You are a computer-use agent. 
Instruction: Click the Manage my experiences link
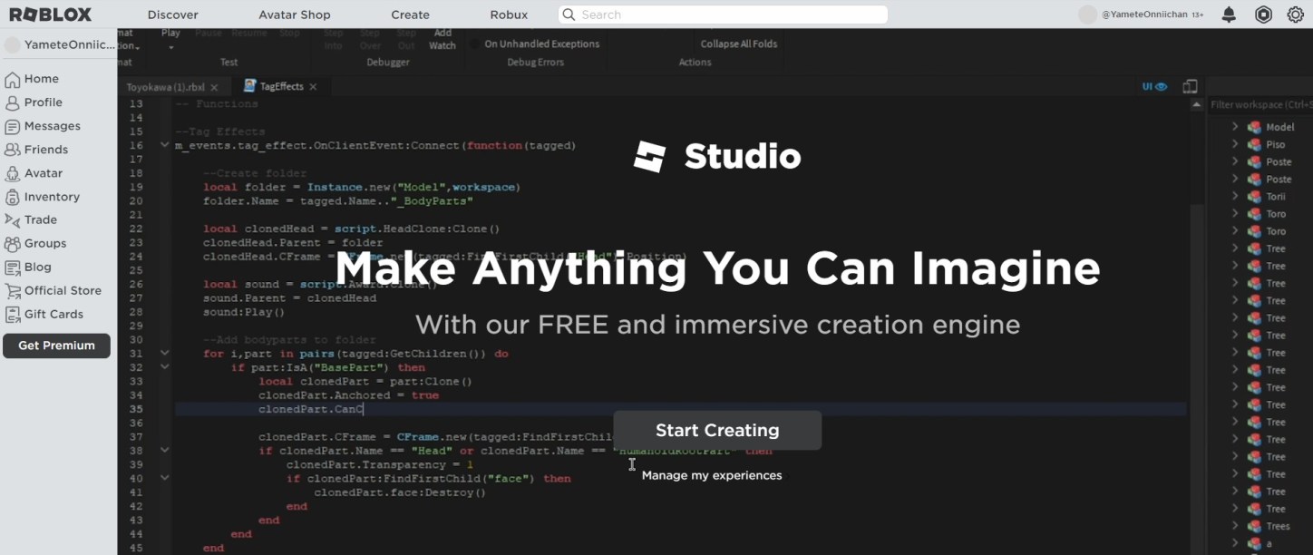click(x=711, y=475)
